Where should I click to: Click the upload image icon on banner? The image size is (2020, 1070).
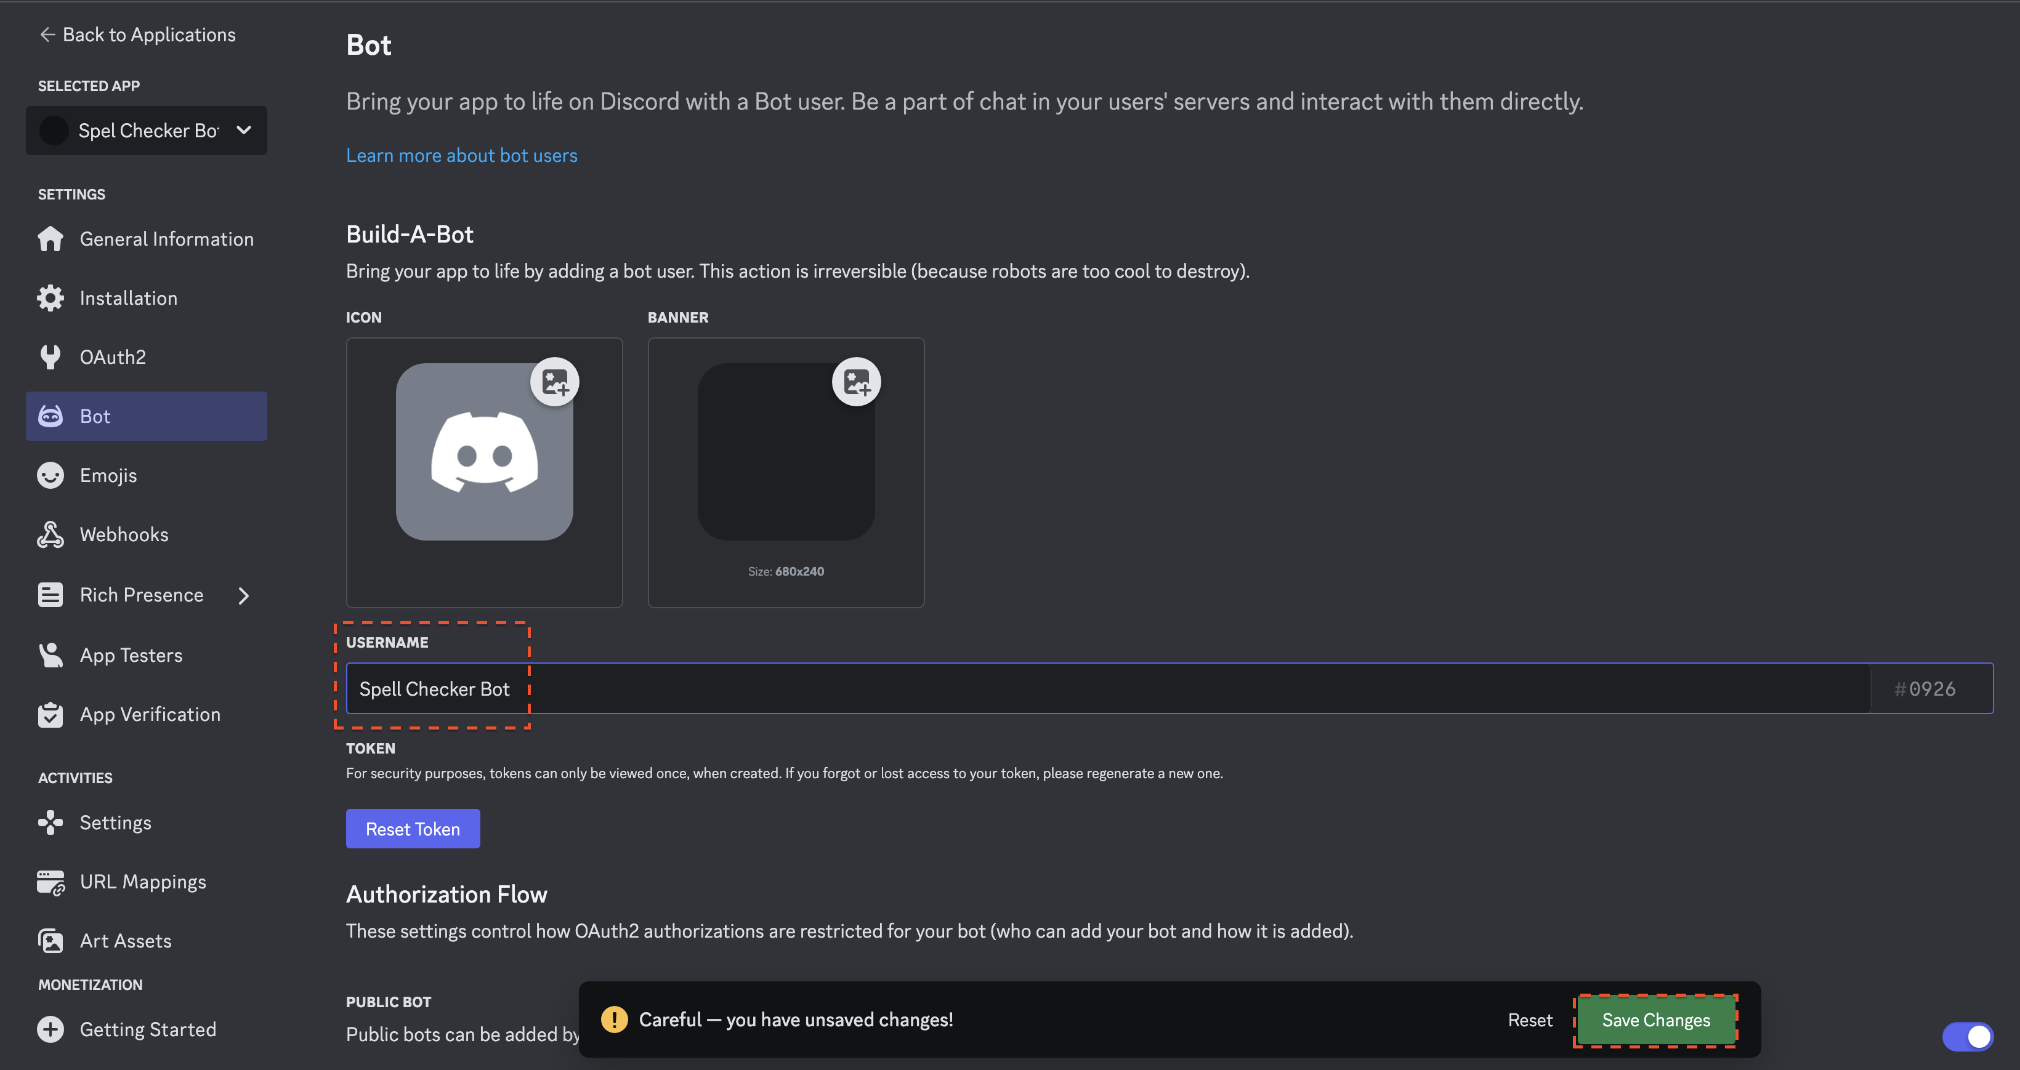click(856, 382)
